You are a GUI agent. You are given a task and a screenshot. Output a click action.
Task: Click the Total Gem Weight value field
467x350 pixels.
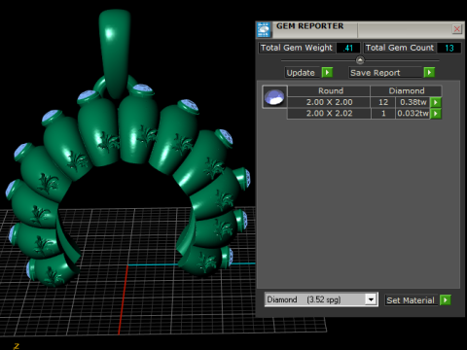click(x=348, y=48)
